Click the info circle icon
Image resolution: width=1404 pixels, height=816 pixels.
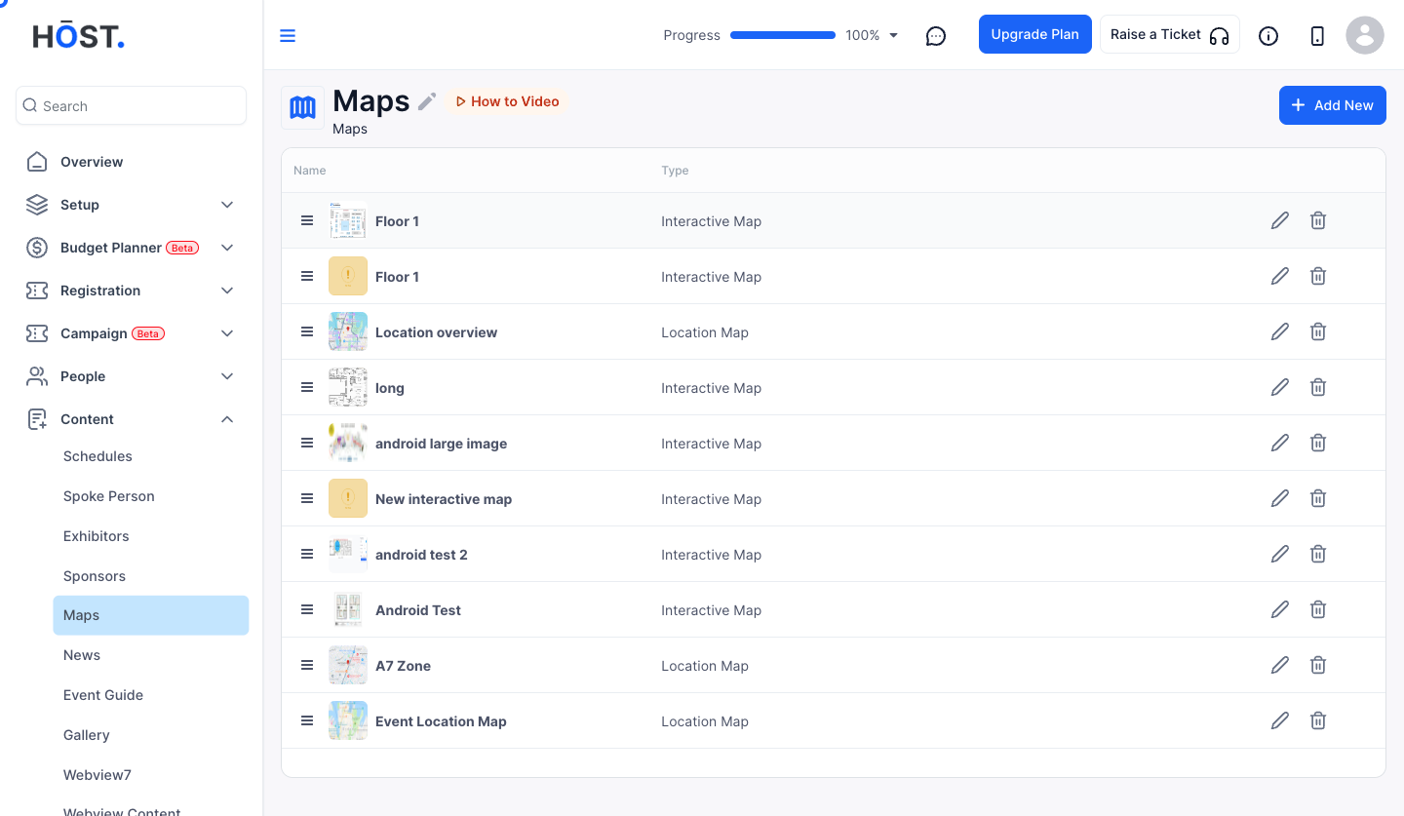(1268, 36)
